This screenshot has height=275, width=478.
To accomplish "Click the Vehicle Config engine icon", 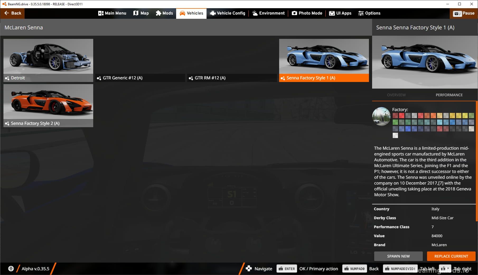I will pos(213,13).
